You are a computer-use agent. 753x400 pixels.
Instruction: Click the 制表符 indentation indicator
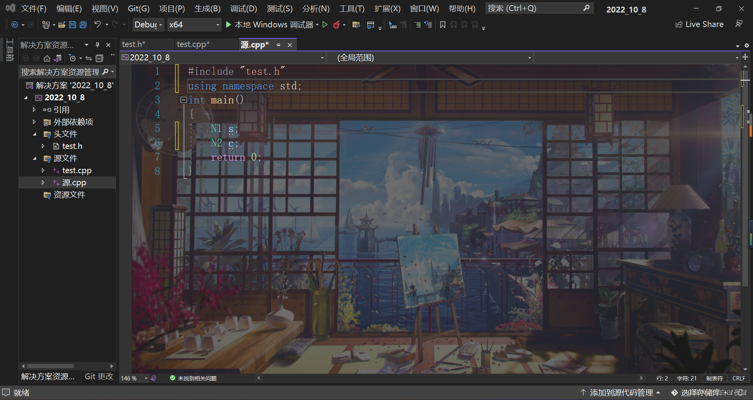pyautogui.click(x=714, y=378)
